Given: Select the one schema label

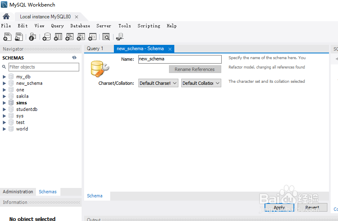Looking at the screenshot, I should coord(20,90).
